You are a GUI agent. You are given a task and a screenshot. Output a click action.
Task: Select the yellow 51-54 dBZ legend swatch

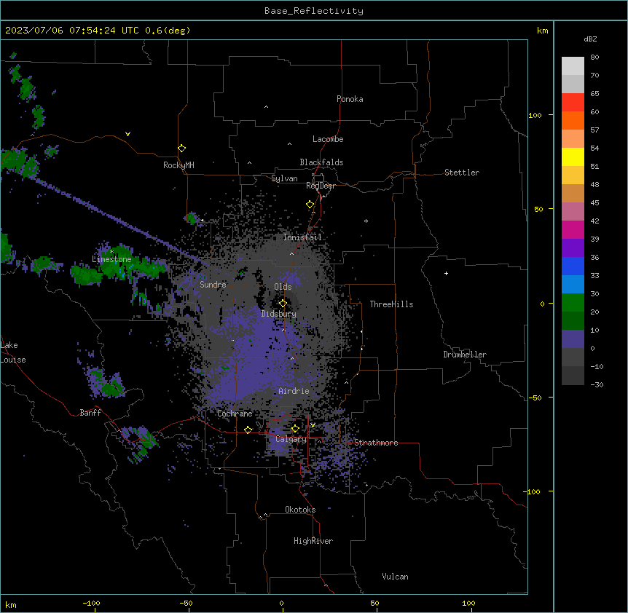click(x=573, y=157)
